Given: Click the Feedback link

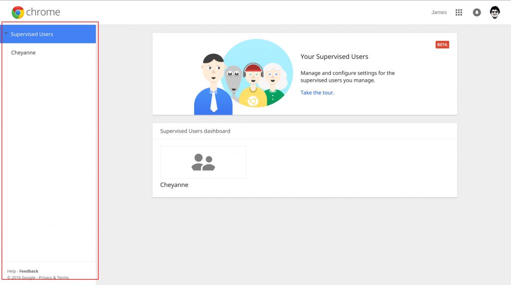Looking at the screenshot, I should click(x=28, y=271).
